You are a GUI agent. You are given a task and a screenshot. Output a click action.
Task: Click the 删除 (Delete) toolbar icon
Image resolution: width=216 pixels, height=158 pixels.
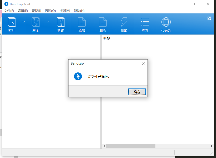click(103, 22)
